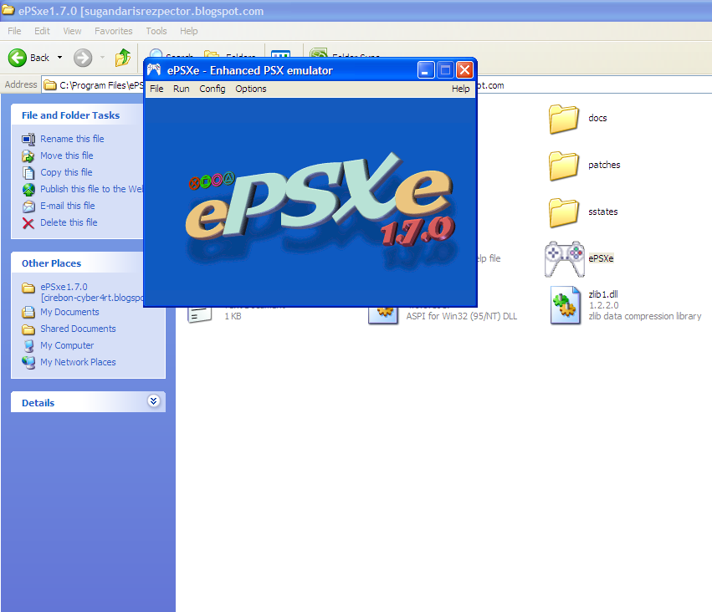Click the My Documents folder icon
This screenshot has width=712, height=612.
pos(28,312)
